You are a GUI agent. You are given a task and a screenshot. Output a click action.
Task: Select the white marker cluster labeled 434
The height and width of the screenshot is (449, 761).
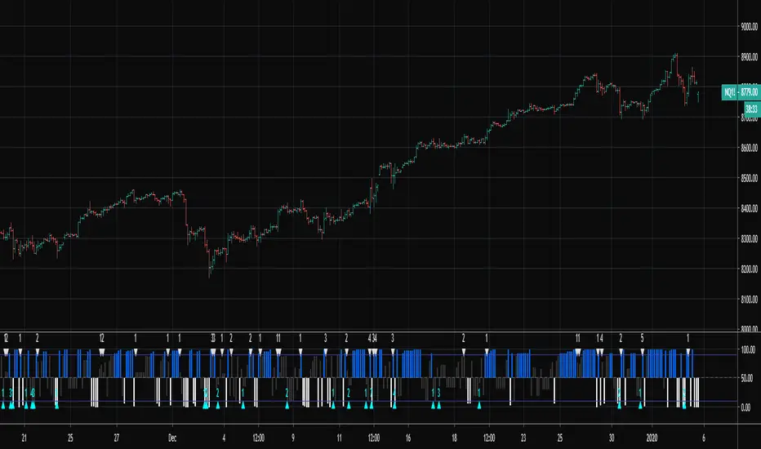tap(372, 351)
